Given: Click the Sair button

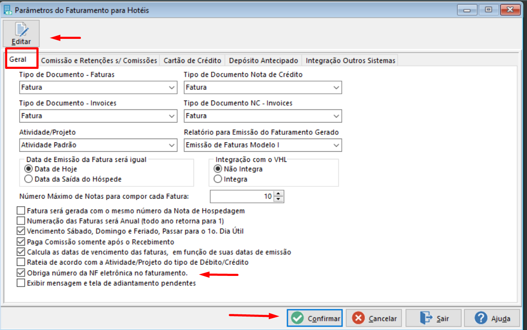Looking at the screenshot, I should coord(433,318).
